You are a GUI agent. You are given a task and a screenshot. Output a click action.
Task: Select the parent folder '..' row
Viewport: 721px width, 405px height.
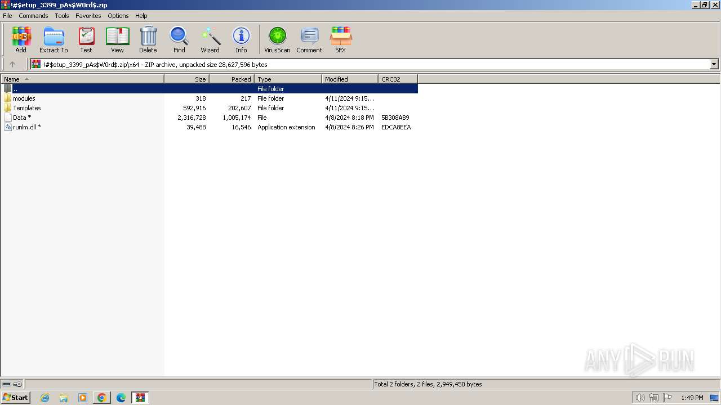pos(210,89)
